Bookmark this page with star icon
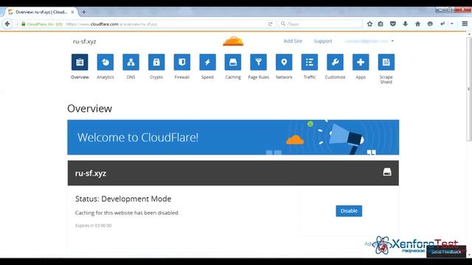This screenshot has height=265, width=472. [x=369, y=24]
